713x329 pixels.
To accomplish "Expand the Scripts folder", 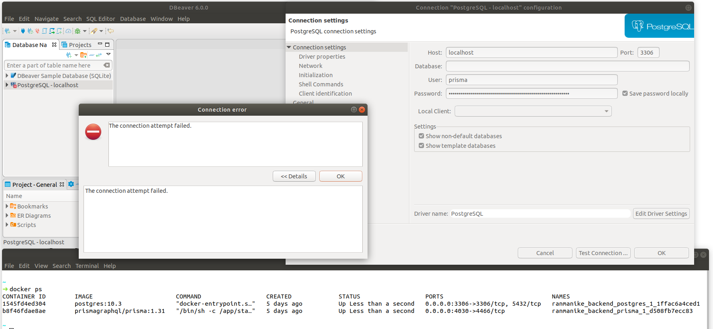I will click(7, 224).
